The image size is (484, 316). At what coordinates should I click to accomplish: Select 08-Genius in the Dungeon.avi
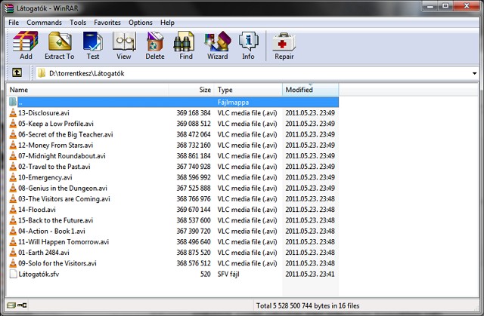coord(63,188)
